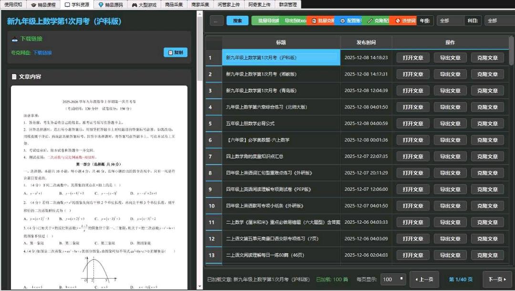Go to next page with 下一页
The height and width of the screenshot is (291, 515).
496,280
